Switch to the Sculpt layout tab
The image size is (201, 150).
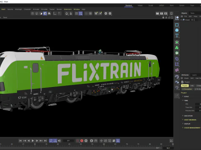(151, 5)
